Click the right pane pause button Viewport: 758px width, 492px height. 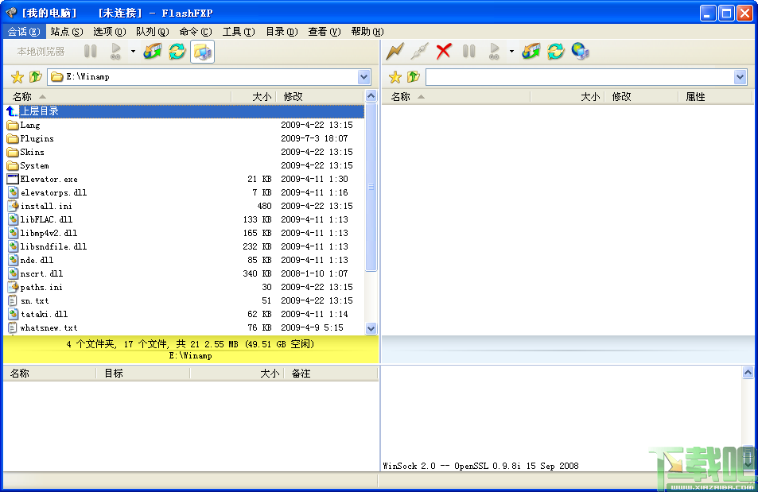click(469, 51)
